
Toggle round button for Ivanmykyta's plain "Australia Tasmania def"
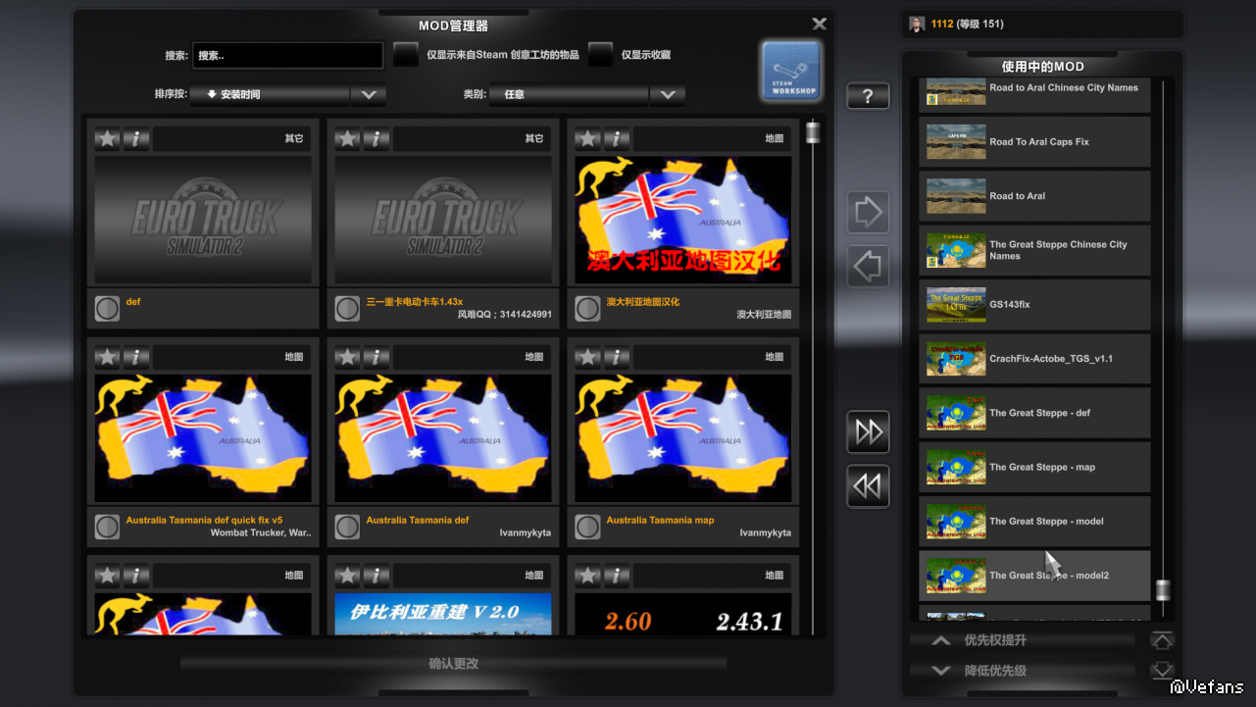tap(347, 527)
